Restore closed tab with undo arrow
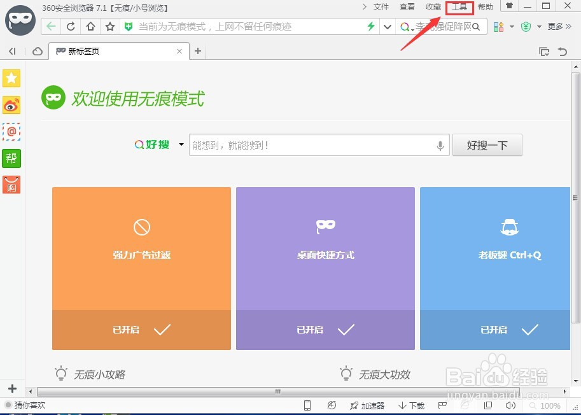Image resolution: width=581 pixels, height=415 pixels. tap(563, 51)
